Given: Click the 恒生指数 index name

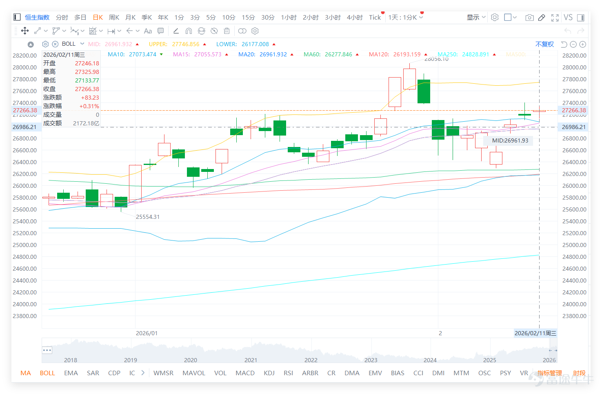Looking at the screenshot, I should point(37,17).
